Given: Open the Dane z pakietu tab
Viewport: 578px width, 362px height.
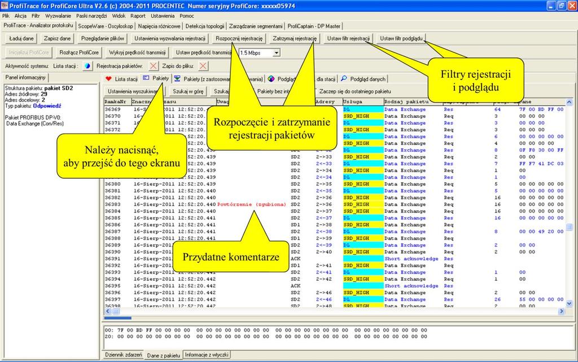Looking at the screenshot, I should coord(163,355).
